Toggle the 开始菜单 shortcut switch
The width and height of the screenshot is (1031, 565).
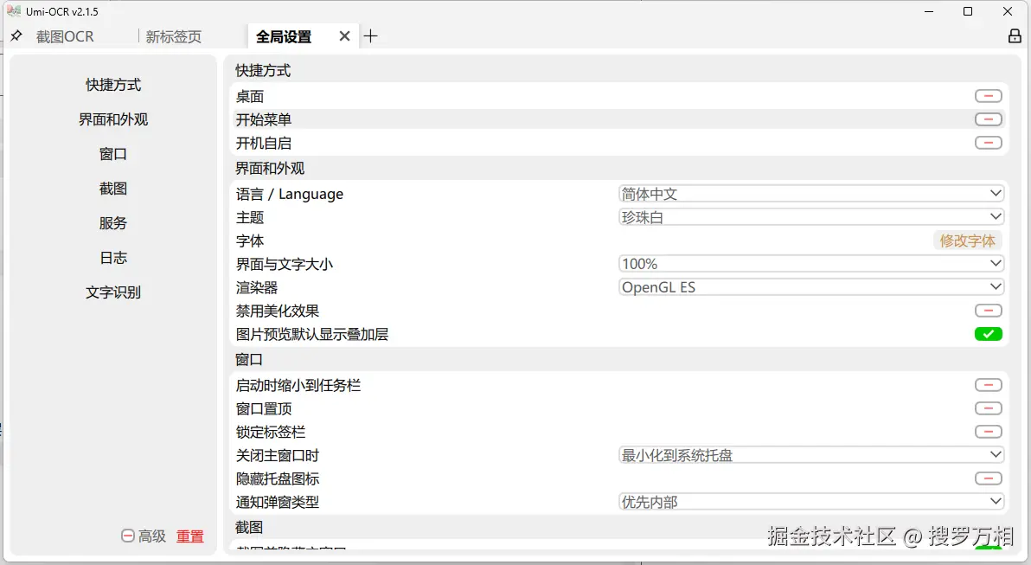pos(989,119)
